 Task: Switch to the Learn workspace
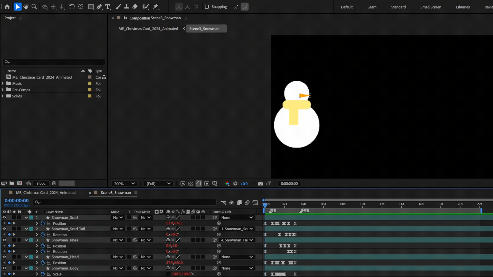tap(372, 7)
